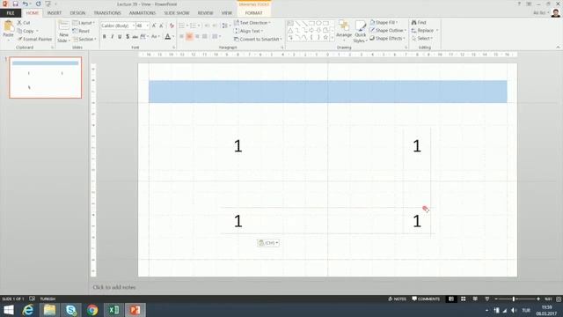This screenshot has width=563, height=317.
Task: Open the Paste Options (Ctrl) button
Action: pos(268,243)
